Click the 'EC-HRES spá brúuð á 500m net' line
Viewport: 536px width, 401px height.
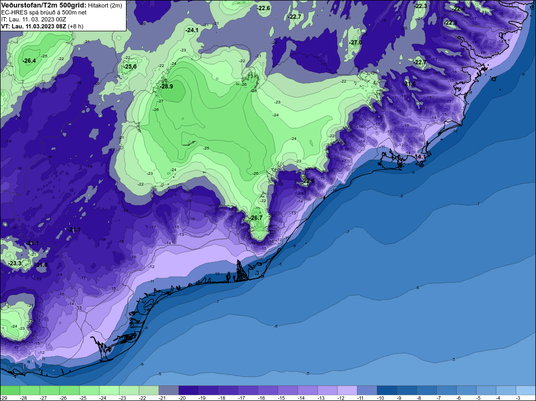[44, 12]
